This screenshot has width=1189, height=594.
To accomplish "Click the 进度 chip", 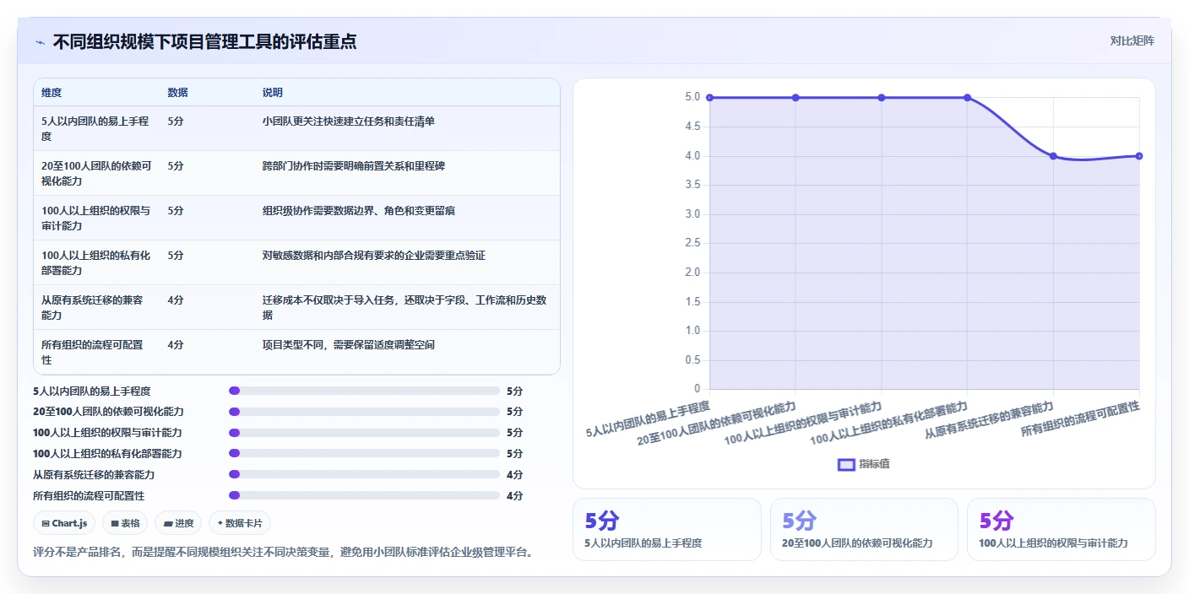I will pos(179,523).
